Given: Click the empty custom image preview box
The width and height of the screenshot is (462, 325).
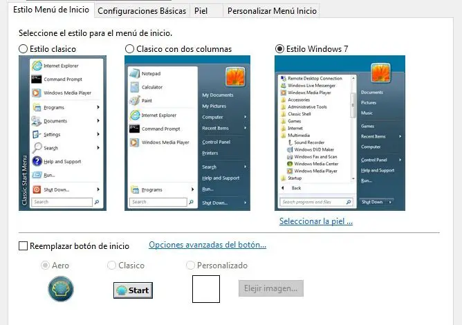Looking at the screenshot, I should (x=206, y=289).
